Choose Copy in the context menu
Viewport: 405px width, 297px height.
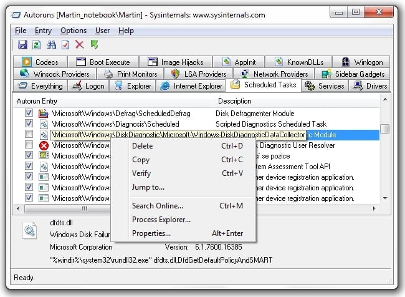pyautogui.click(x=184, y=160)
